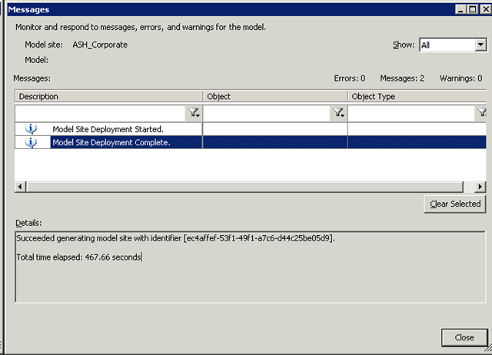Click the Messages: 2 counter
The image size is (492, 355).
click(402, 78)
